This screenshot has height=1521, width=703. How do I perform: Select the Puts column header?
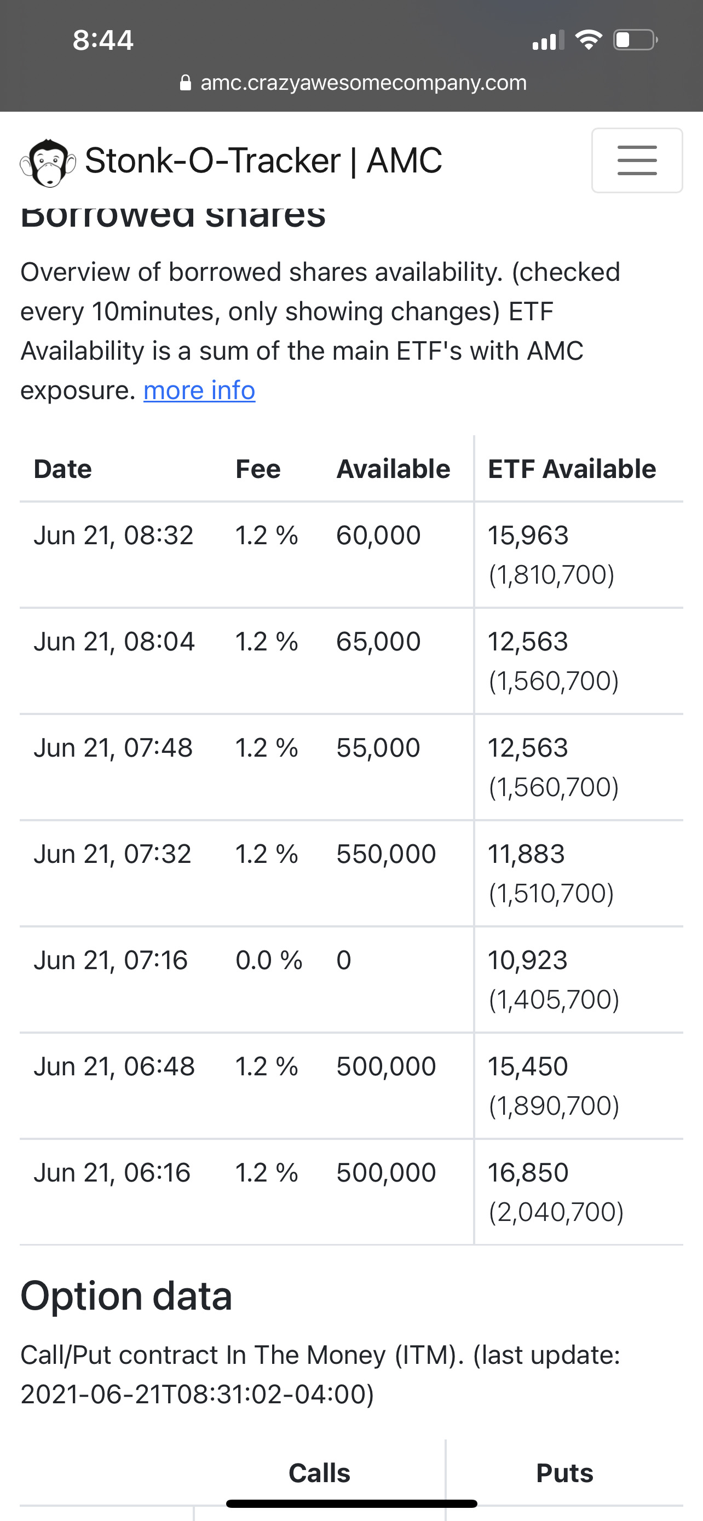[564, 1473]
